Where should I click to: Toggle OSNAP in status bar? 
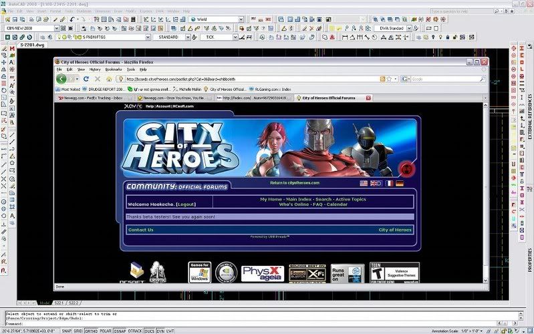(x=120, y=331)
